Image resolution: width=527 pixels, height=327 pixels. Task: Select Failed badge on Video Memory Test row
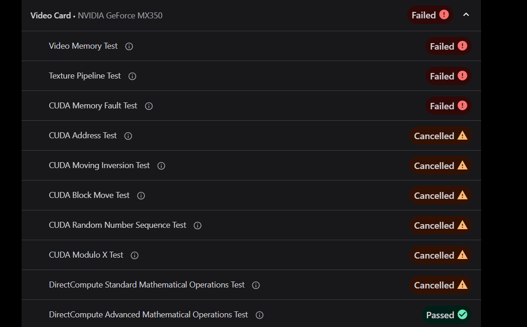tap(449, 46)
